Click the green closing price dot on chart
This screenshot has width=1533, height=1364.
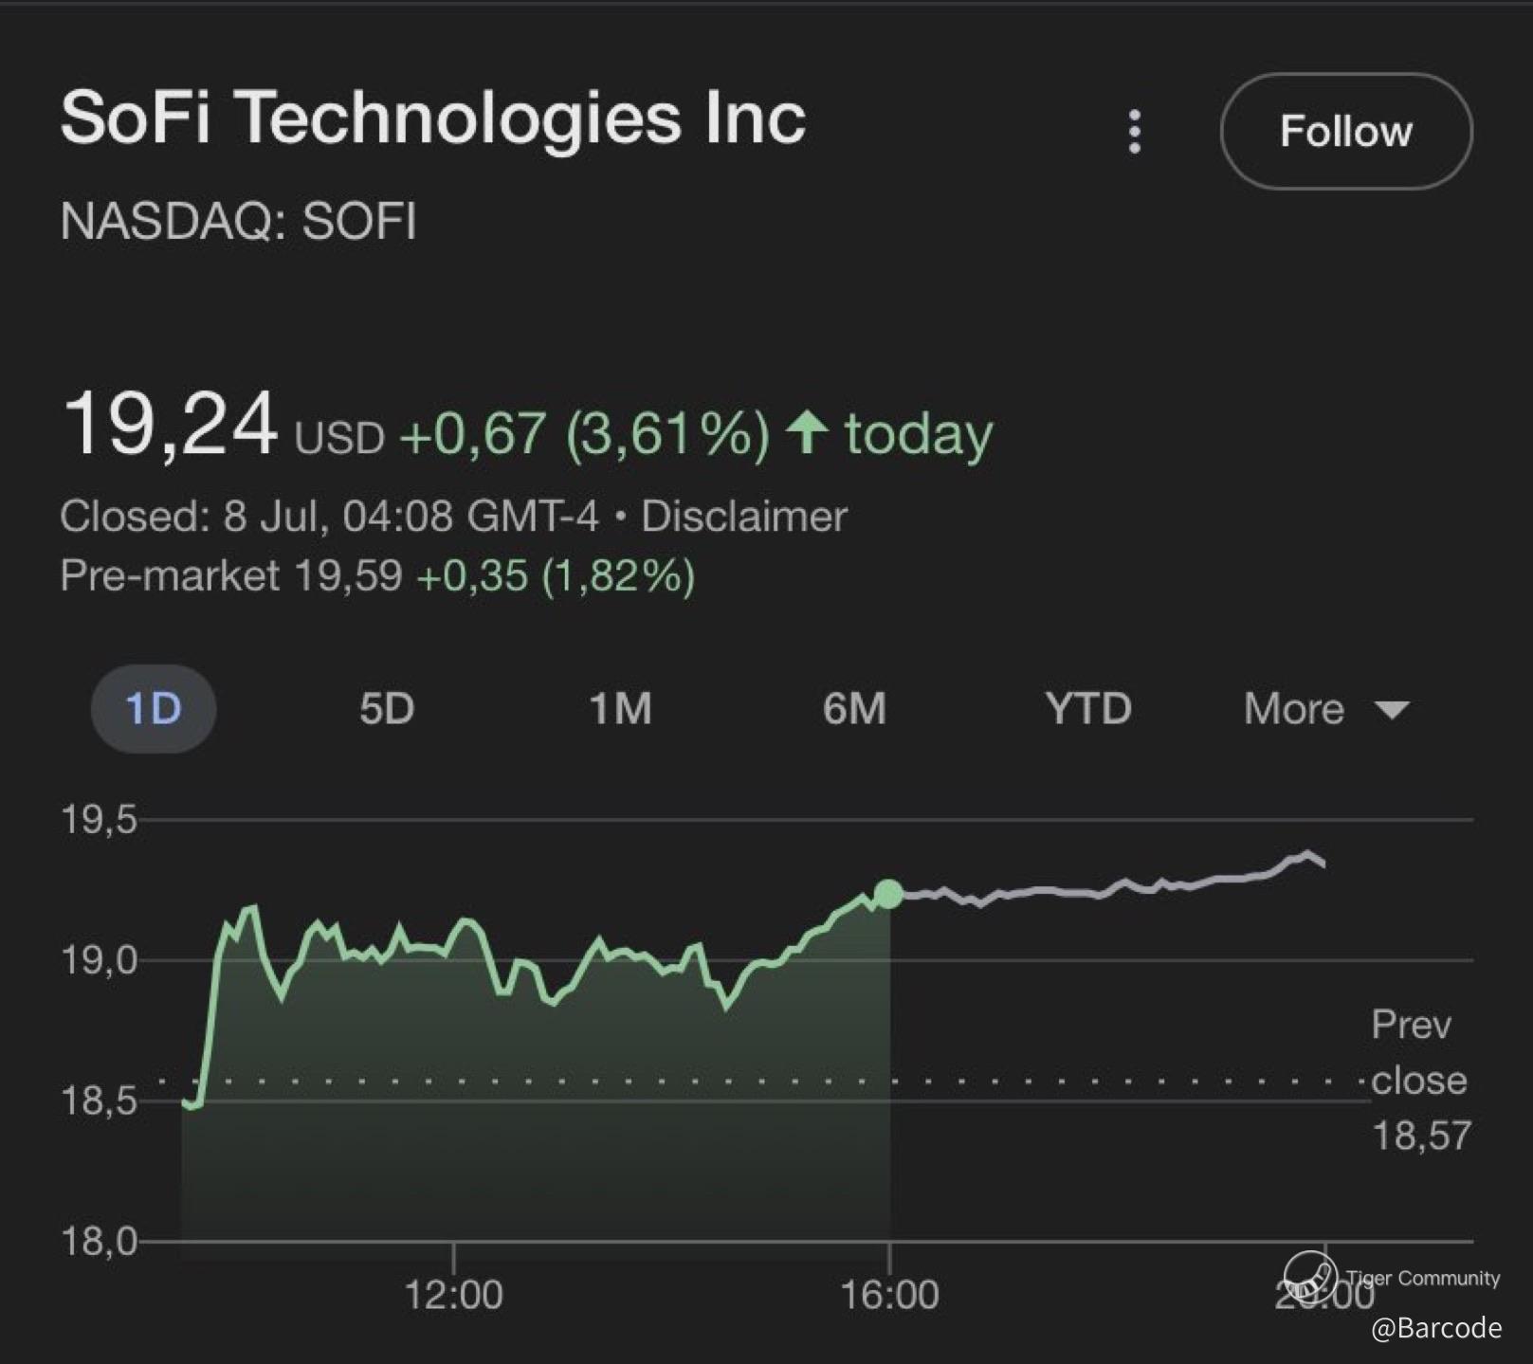point(888,893)
